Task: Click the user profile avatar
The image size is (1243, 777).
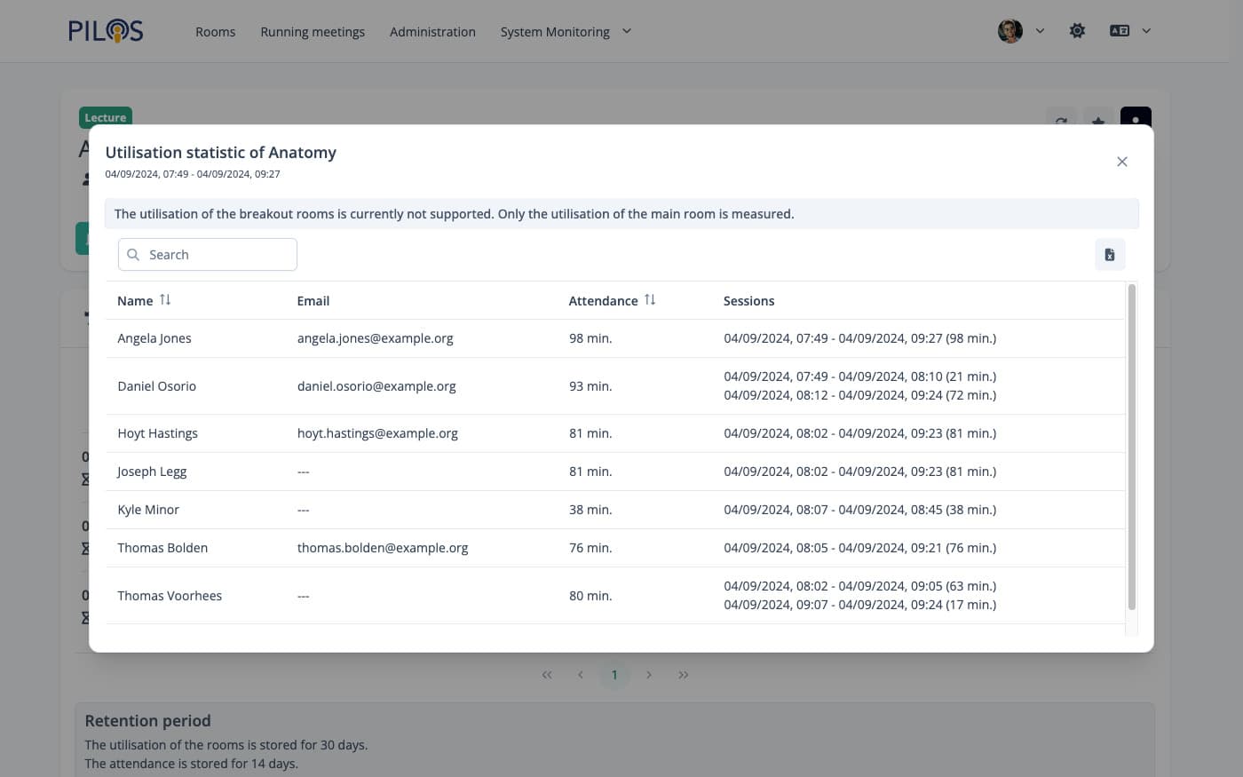Action: 1009,31
